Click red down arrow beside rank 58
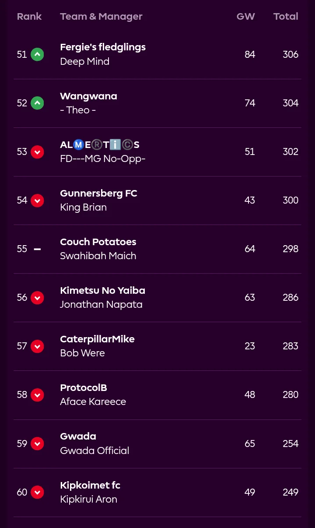315x528 pixels. (x=37, y=395)
